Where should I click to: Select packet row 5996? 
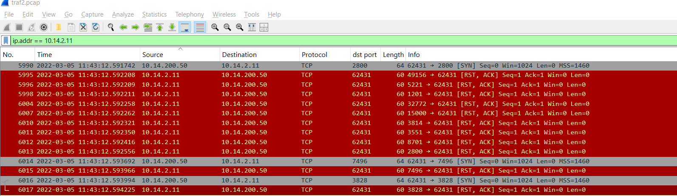pos(338,85)
